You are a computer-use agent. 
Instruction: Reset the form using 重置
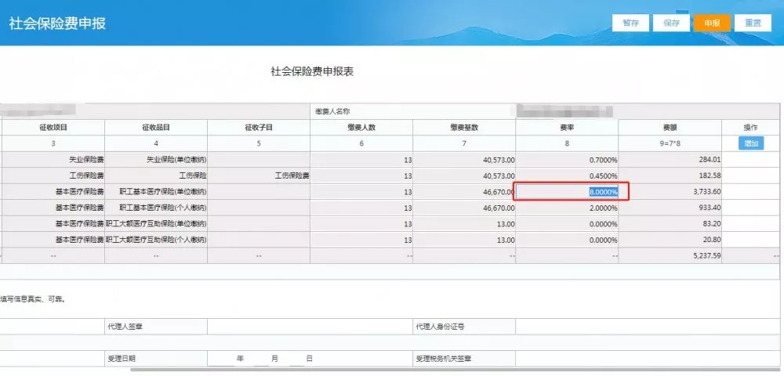[x=753, y=23]
